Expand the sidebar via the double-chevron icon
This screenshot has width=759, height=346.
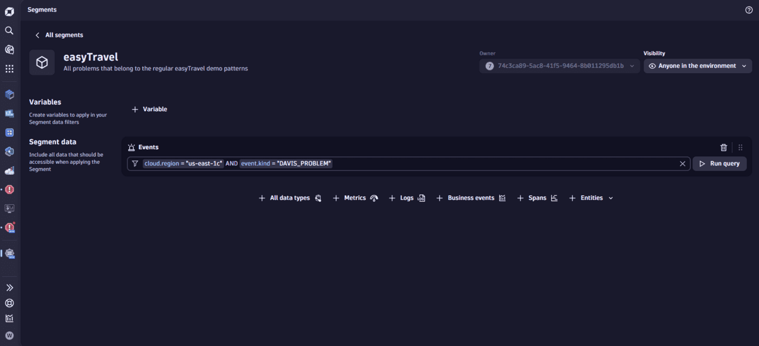coord(9,287)
